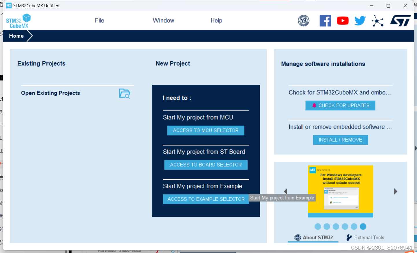The image size is (417, 253).
Task: Click CHECK FOR UPDATES button
Action: (340, 105)
